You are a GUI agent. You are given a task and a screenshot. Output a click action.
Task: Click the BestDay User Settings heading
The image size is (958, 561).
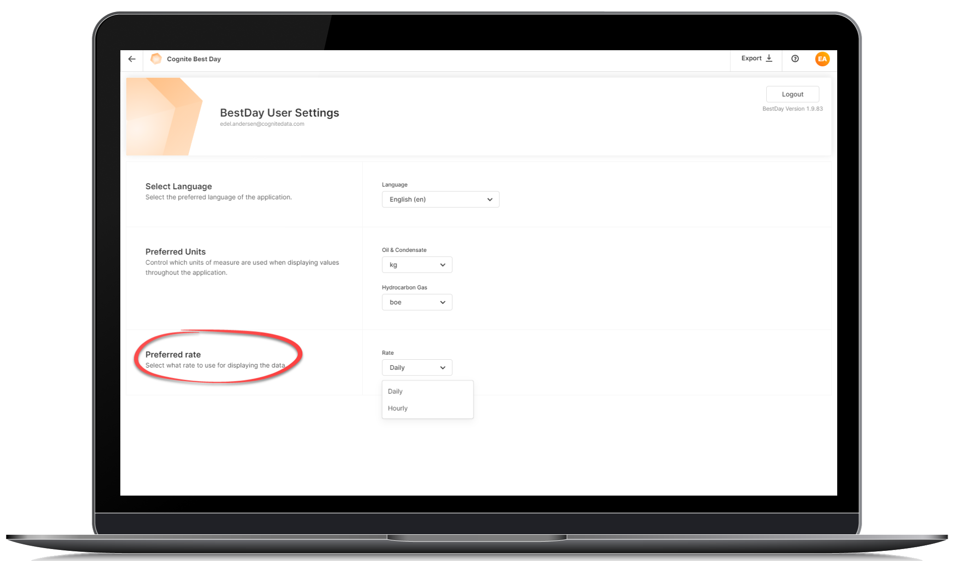(279, 112)
